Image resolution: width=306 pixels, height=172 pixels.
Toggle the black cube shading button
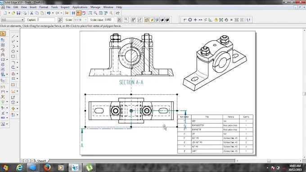tap(167, 20)
